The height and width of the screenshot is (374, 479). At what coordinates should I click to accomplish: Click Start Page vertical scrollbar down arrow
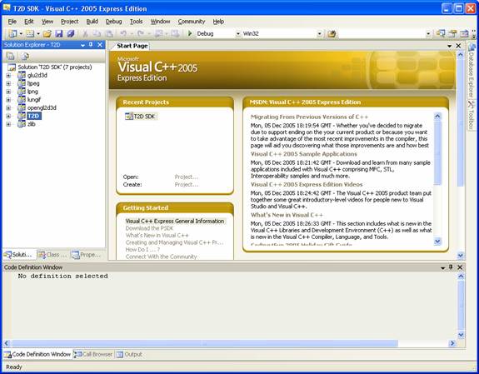[461, 256]
